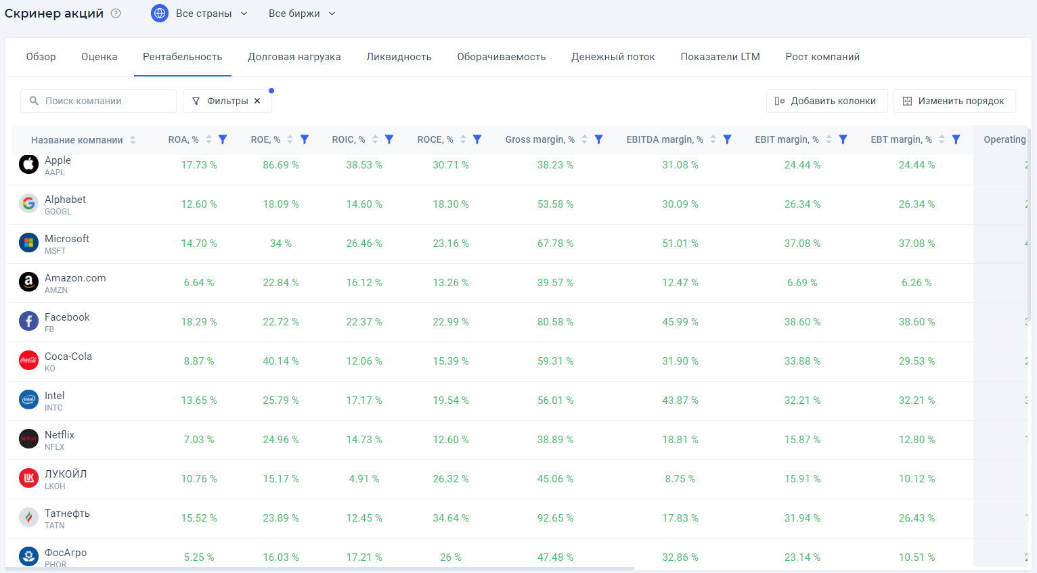1037x573 pixels.
Task: Sort the EBIT margin column arrows
Action: pyautogui.click(x=829, y=139)
